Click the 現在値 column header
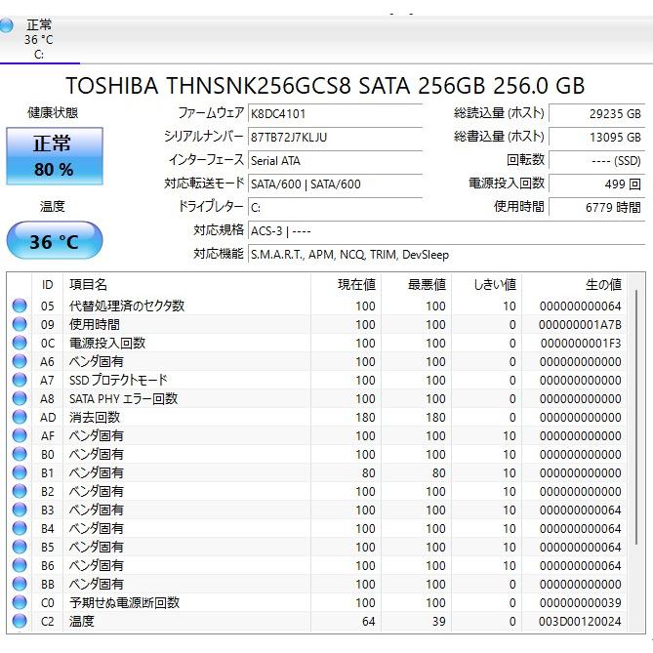 point(347,285)
